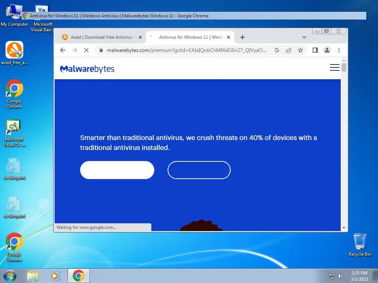Bookmark this tab with the star icon

tap(300, 50)
